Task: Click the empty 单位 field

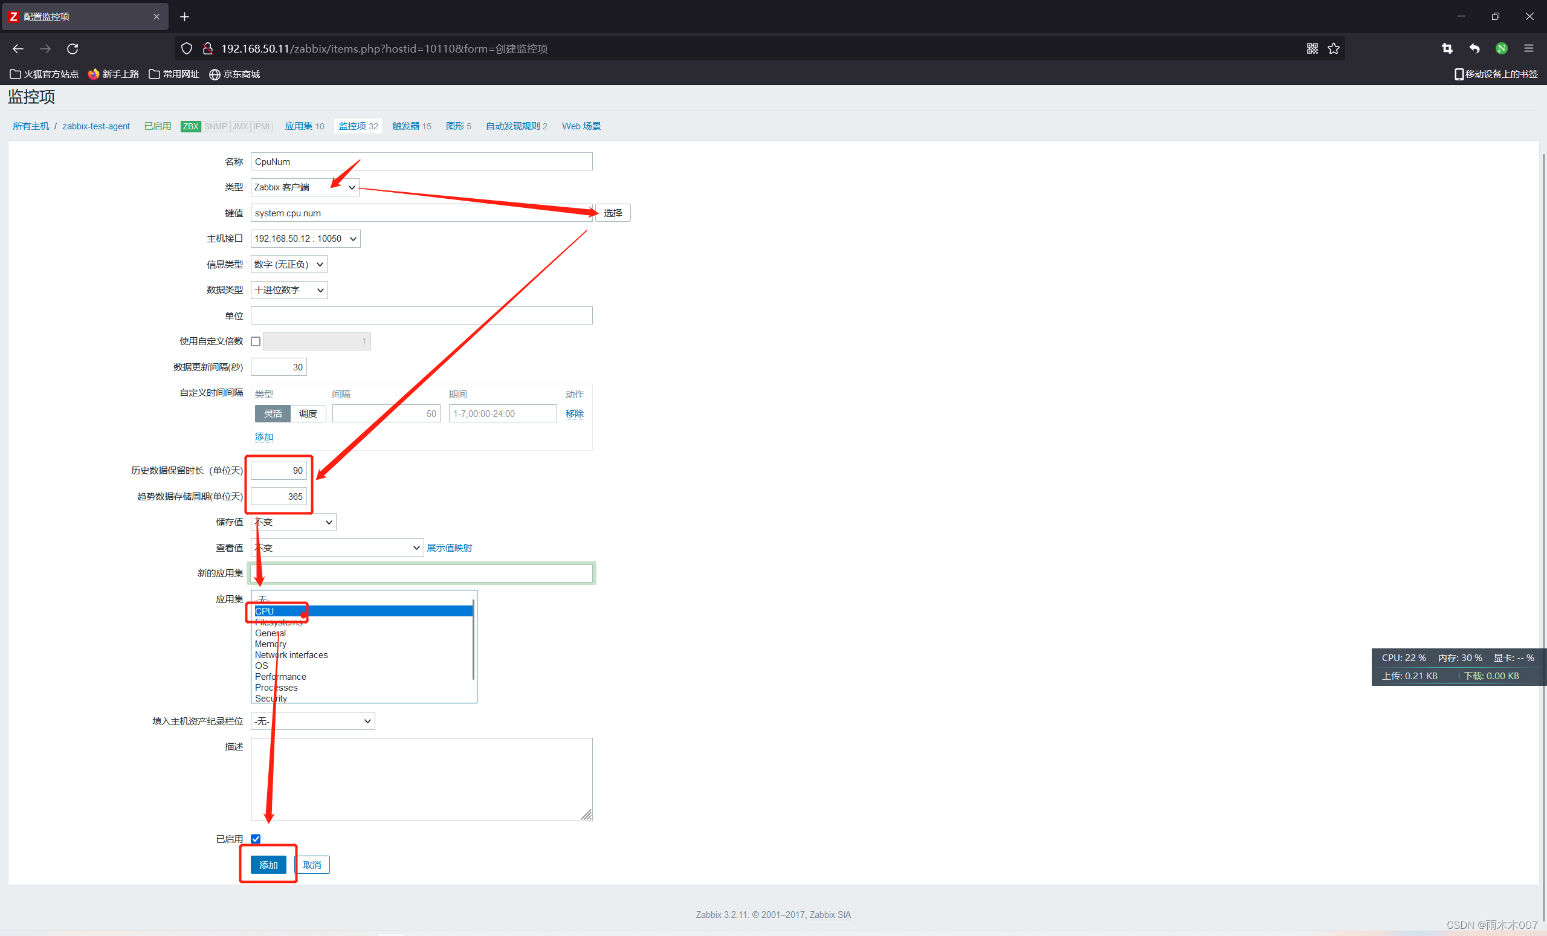Action: [x=421, y=316]
